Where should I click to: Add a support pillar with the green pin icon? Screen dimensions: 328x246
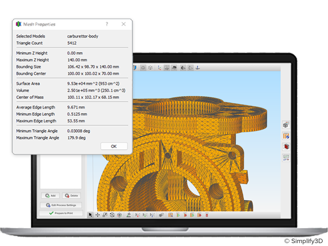pyautogui.click(x=179, y=214)
